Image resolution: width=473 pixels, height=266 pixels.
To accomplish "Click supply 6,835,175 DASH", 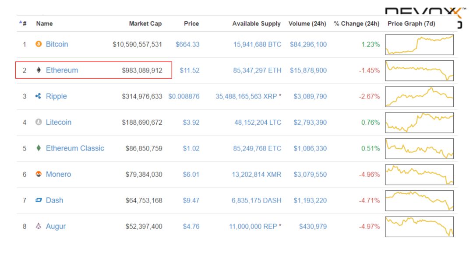I will point(256,201).
